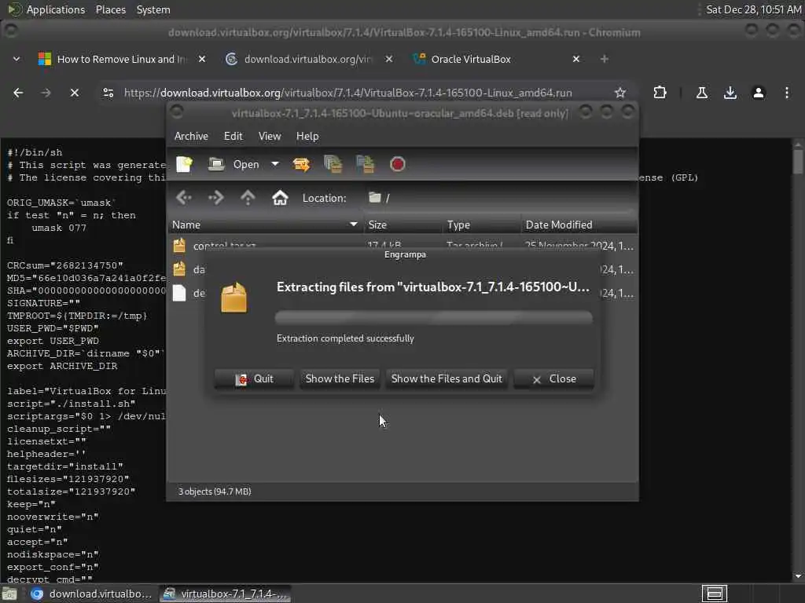
Task: Go back in Chromium
Action: point(18,93)
